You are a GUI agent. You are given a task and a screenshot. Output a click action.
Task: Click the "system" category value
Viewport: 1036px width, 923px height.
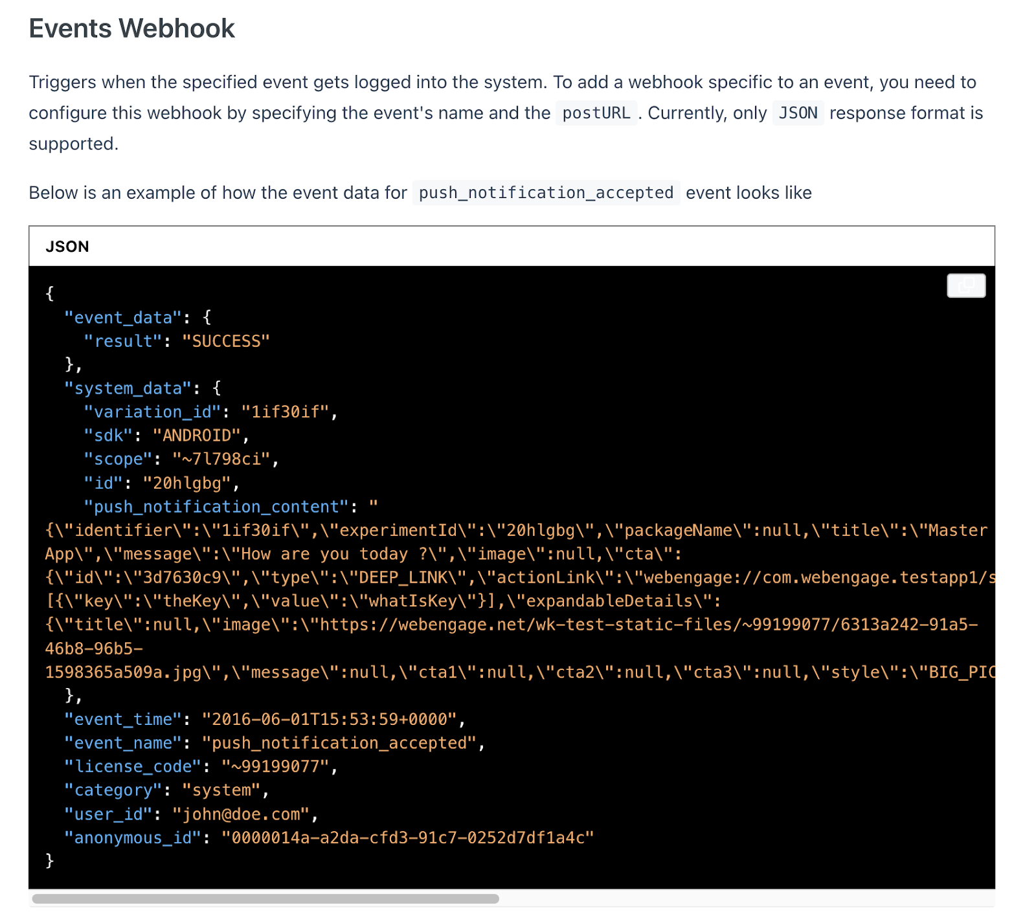221,790
